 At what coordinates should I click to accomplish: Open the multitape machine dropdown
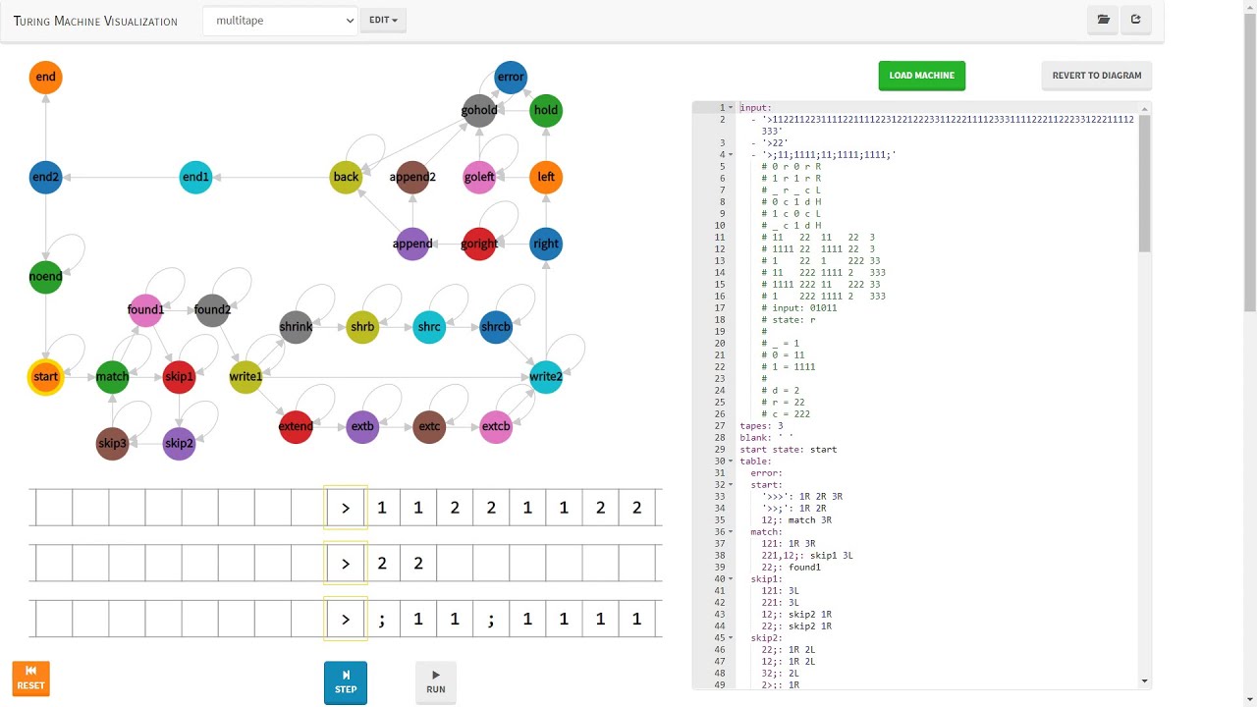(x=280, y=21)
